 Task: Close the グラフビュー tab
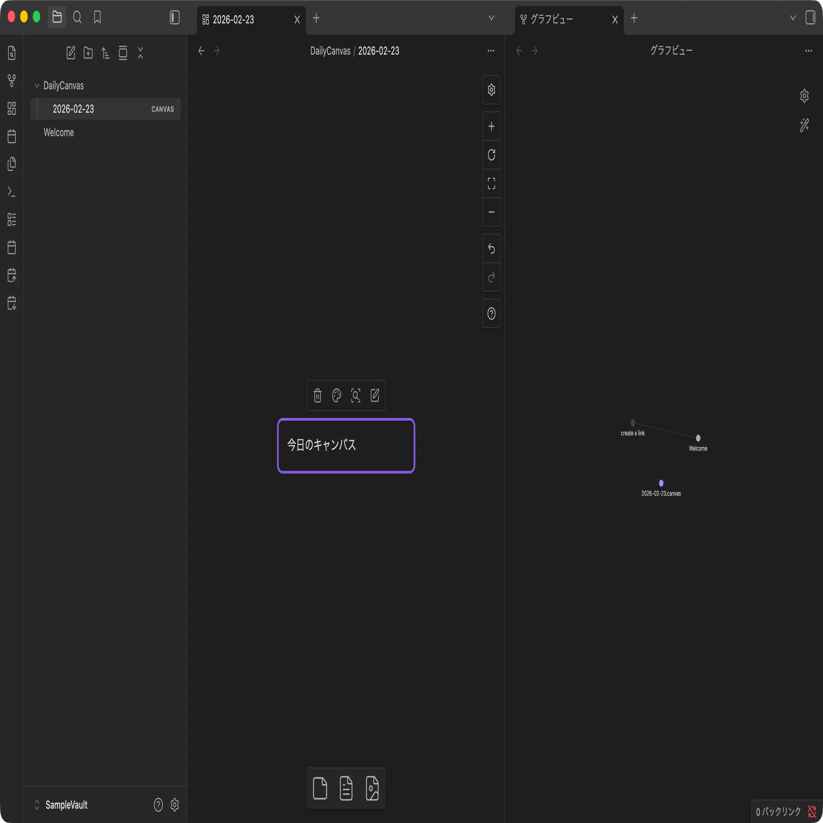tap(615, 20)
